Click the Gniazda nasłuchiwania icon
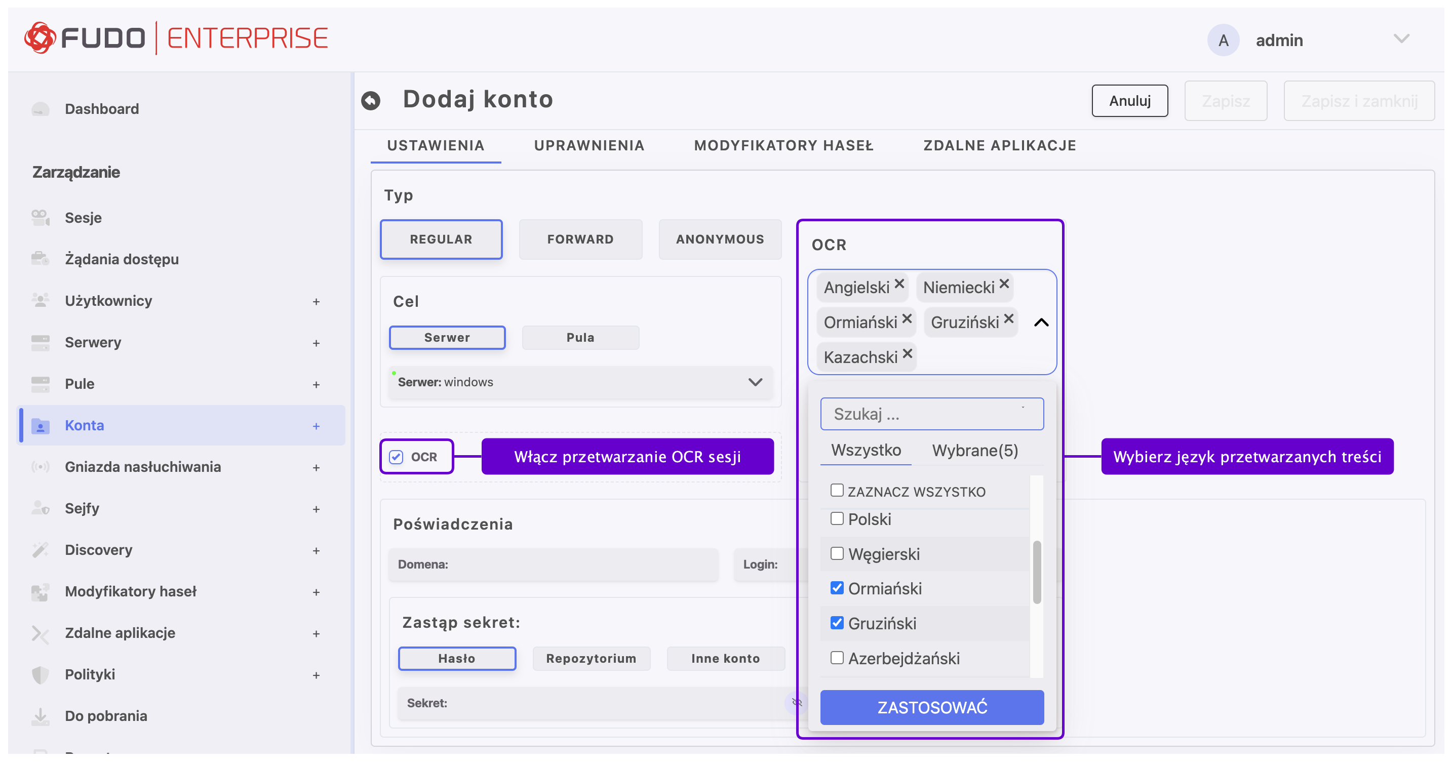Screen dimensions: 1452x766 41,467
